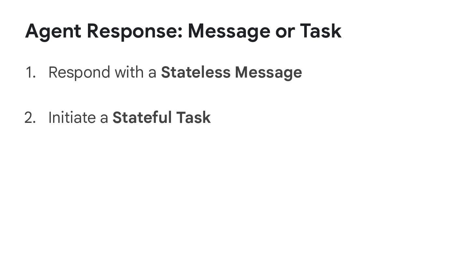Click the word 'or' in the title
The width and height of the screenshot is (469, 264).
(x=285, y=31)
